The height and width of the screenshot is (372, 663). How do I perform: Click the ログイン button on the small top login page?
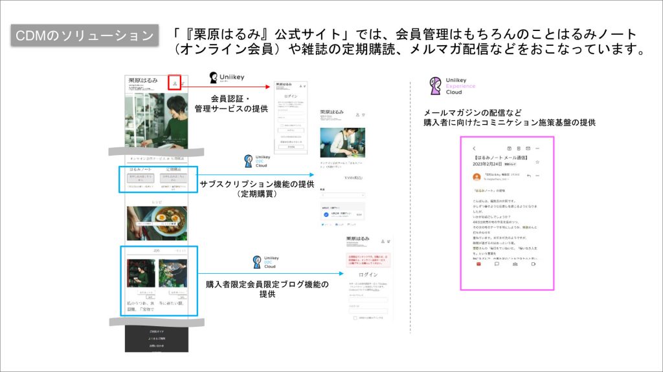[x=291, y=130]
